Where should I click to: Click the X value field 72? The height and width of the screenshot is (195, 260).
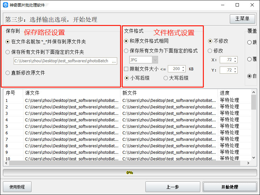pyautogui.click(x=227, y=60)
